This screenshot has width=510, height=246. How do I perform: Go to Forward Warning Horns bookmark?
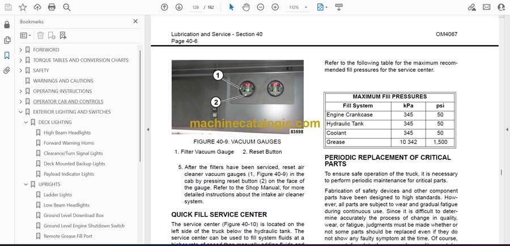click(69, 143)
